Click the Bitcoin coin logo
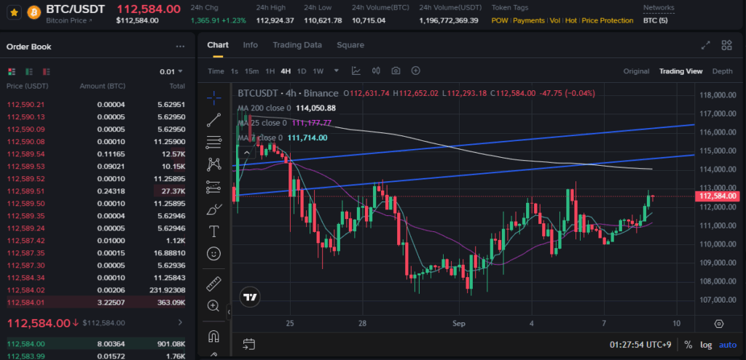 coord(34,12)
